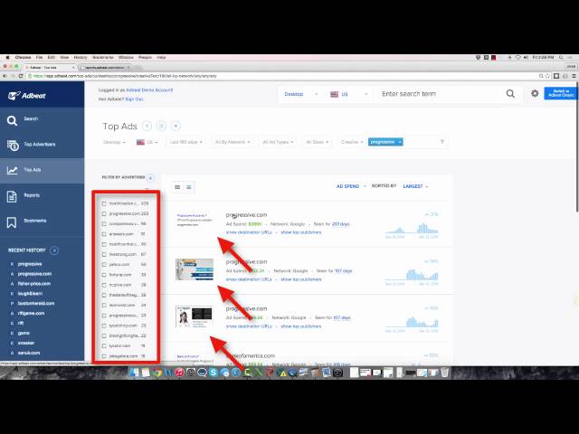Click second circle icon next to Top Ads
The image size is (579, 434).
161,127
